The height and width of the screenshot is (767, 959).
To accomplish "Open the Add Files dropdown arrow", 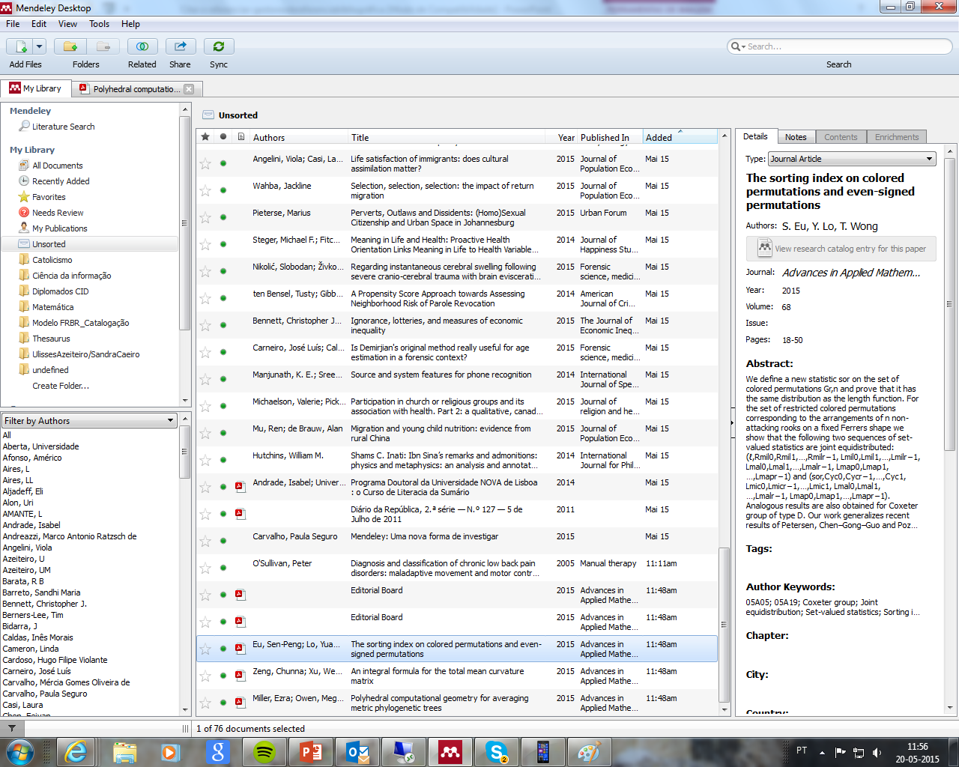I will pyautogui.click(x=40, y=46).
